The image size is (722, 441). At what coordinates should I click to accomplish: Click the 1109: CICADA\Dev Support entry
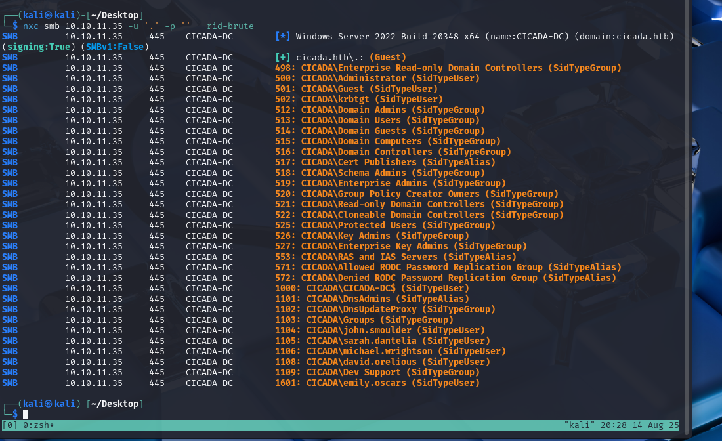click(377, 372)
